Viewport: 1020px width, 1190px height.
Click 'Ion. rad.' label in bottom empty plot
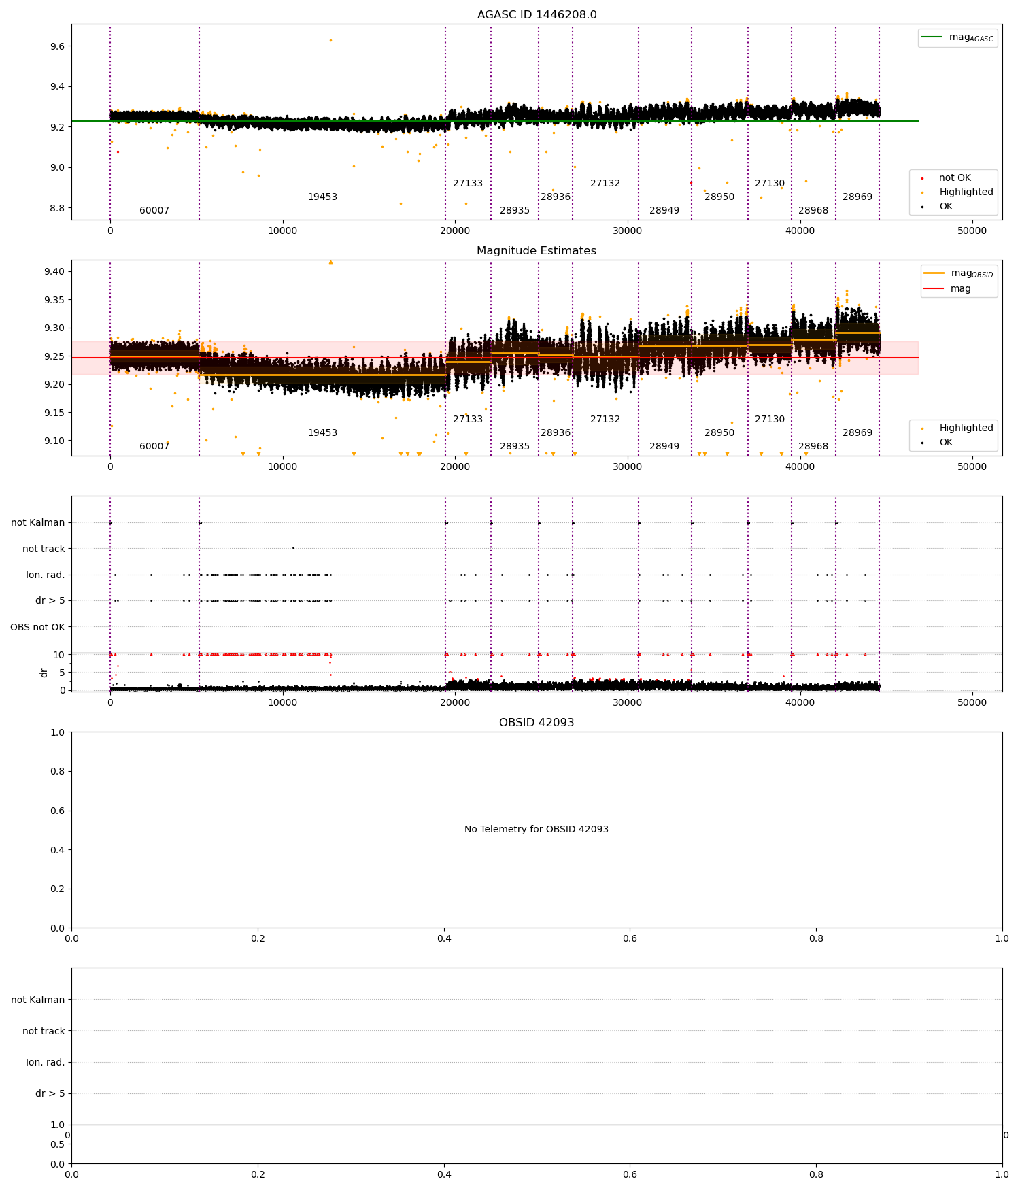pos(46,1062)
